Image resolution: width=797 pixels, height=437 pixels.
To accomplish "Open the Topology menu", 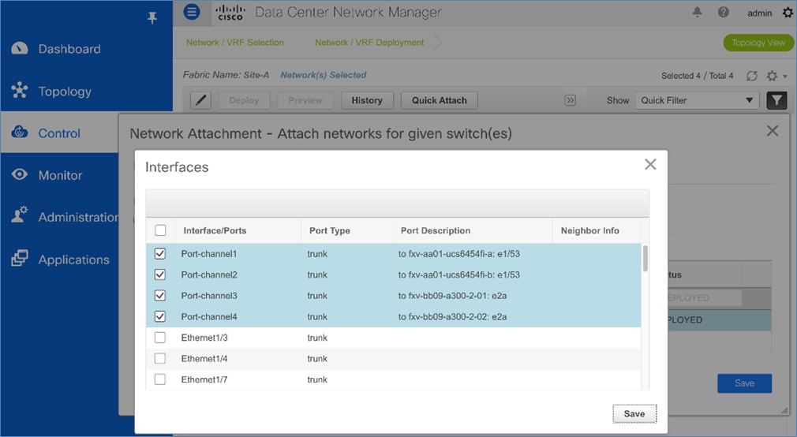I will (65, 91).
